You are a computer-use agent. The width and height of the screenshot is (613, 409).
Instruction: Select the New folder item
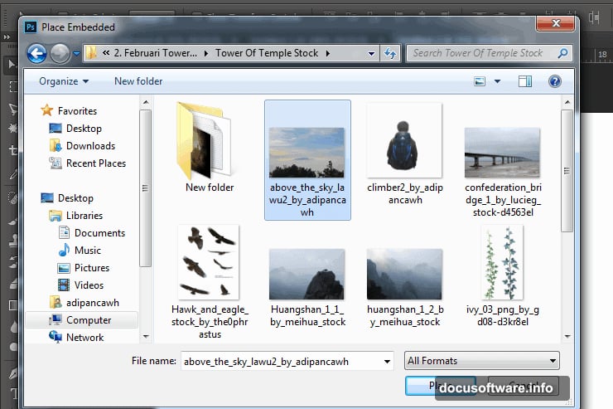point(210,148)
